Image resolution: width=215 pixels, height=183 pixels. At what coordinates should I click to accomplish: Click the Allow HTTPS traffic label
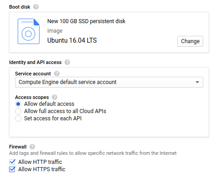pos(42,169)
